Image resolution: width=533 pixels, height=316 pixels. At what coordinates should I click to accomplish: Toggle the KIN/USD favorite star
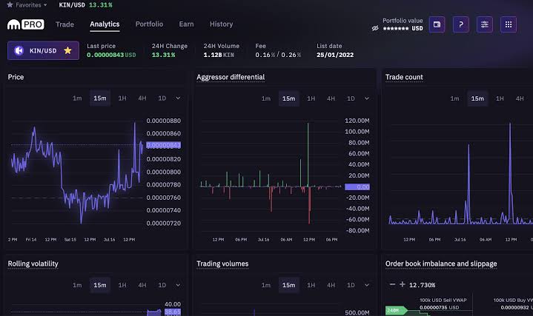(x=67, y=50)
